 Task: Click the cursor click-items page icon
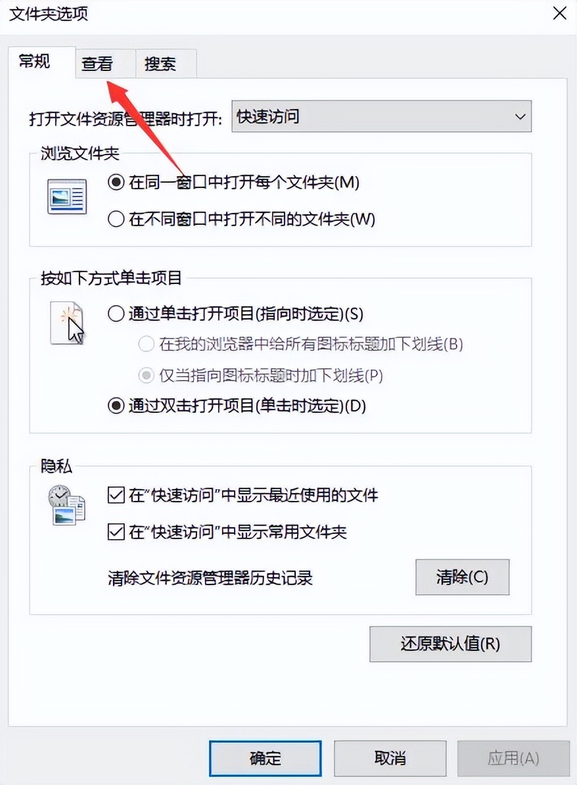click(x=67, y=323)
